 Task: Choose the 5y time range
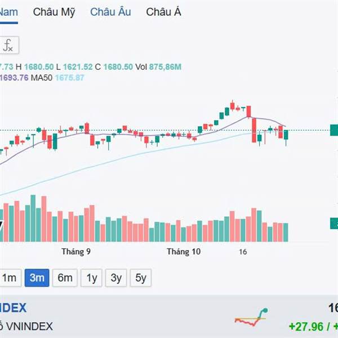[141, 278]
